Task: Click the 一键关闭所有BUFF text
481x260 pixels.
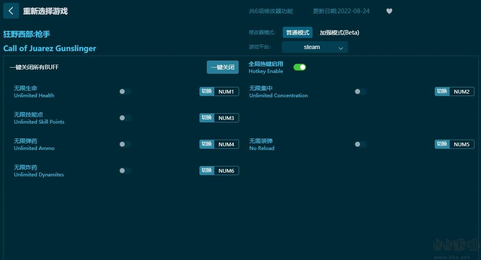Action: tap(34, 67)
